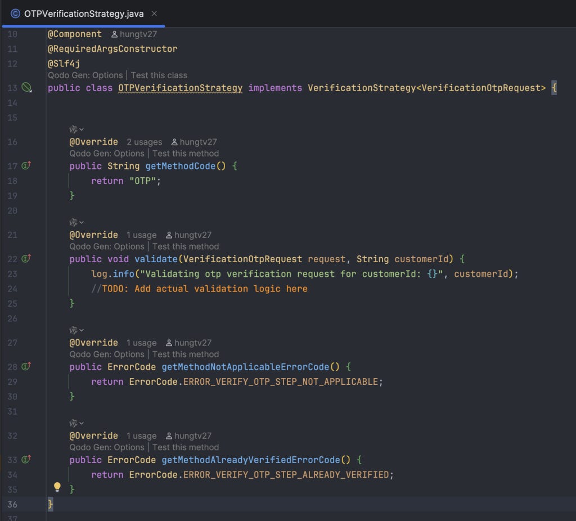Click 'Qodo Gen: Options' above getMethodAlreadyVerifiedErrorCode
Screen dimensions: 576x521
(107, 447)
